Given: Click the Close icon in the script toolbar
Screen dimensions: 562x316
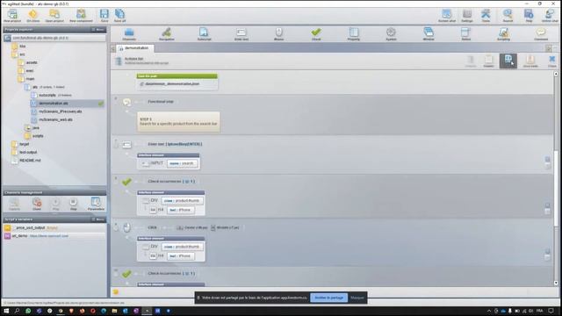Looking at the screenshot, I should point(552,61).
